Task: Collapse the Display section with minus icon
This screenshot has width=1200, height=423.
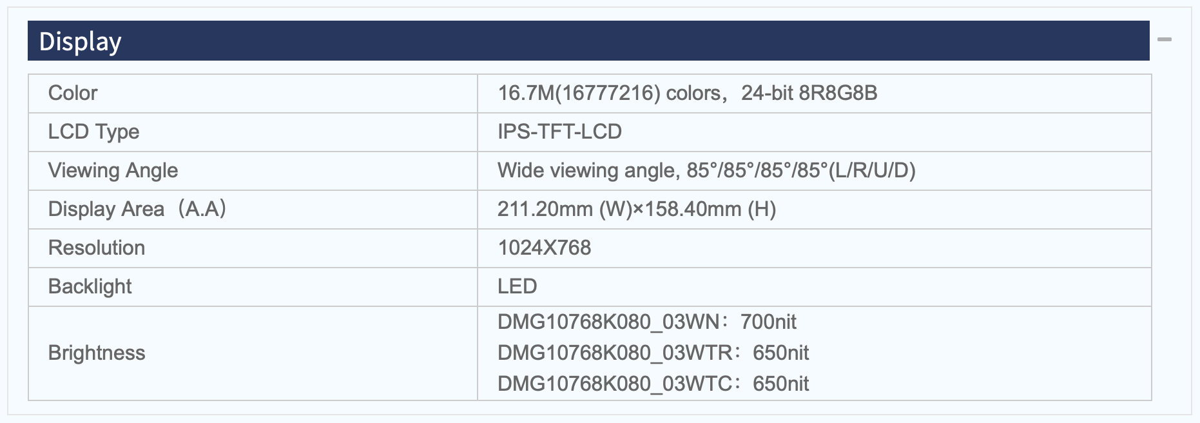Action: click(1164, 40)
